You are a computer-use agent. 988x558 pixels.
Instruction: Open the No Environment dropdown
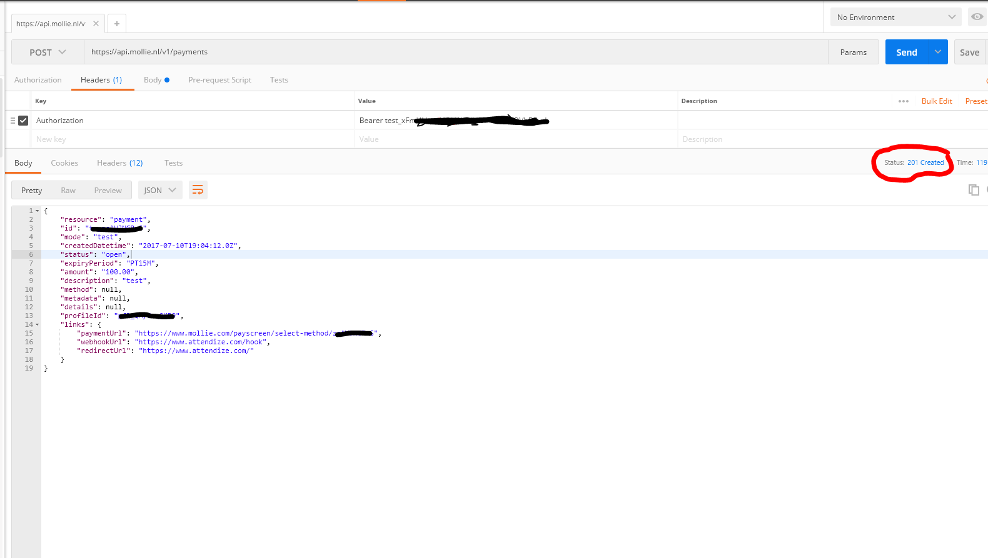pos(895,17)
